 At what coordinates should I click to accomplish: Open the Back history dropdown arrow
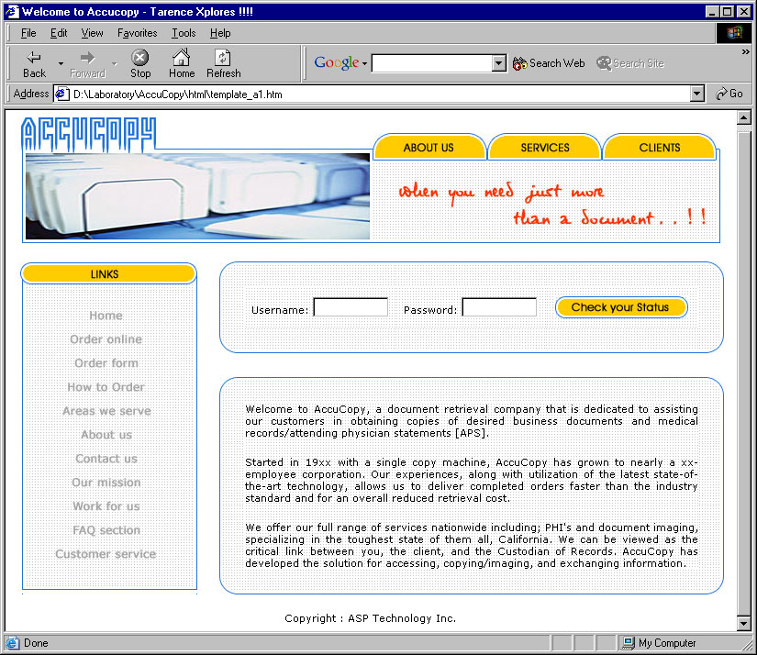point(61,63)
